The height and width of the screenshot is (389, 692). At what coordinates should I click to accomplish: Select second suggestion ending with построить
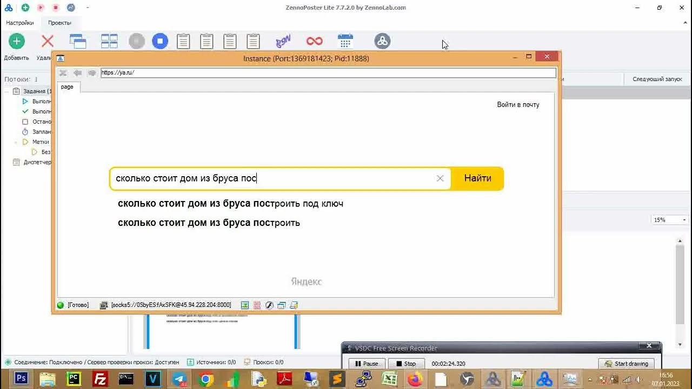coord(209,223)
